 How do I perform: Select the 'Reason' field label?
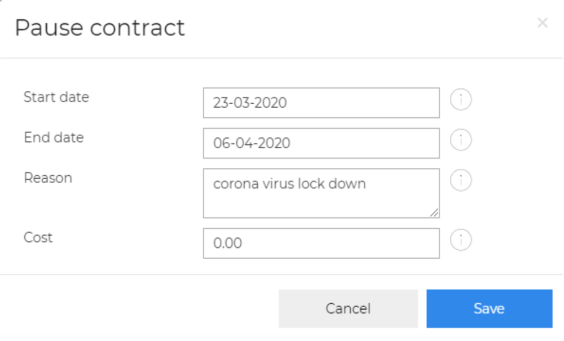pyautogui.click(x=48, y=178)
